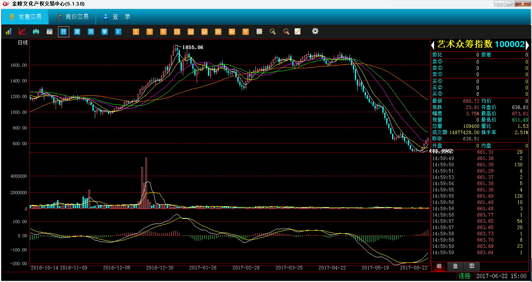
Task: Switch to the 2hr chart period
Action: pyautogui.click(x=218, y=32)
